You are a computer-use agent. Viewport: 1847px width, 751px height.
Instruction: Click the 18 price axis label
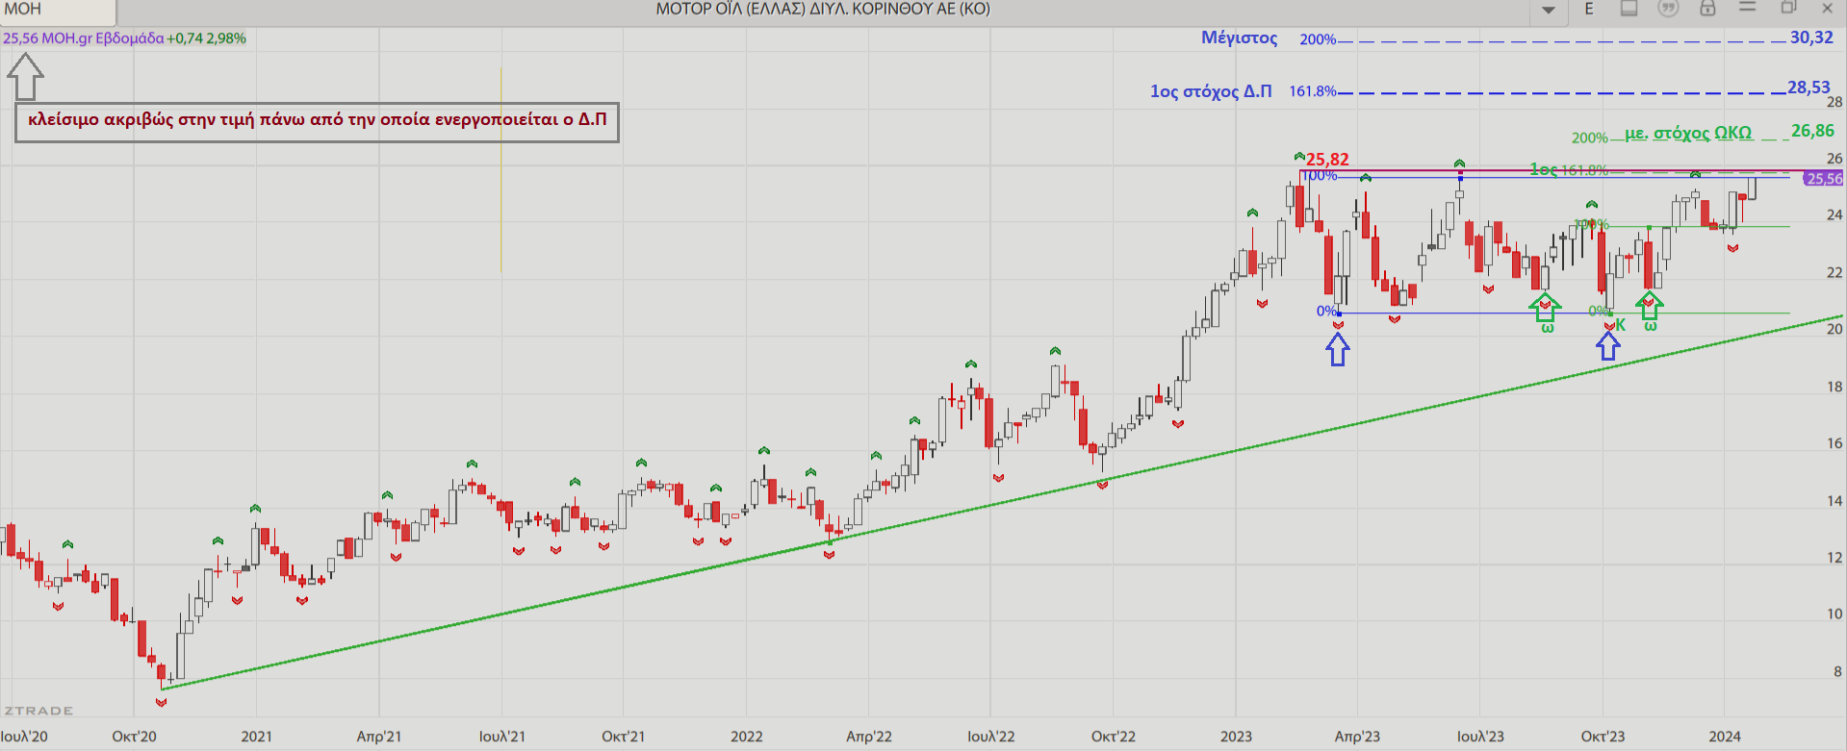pos(1835,388)
